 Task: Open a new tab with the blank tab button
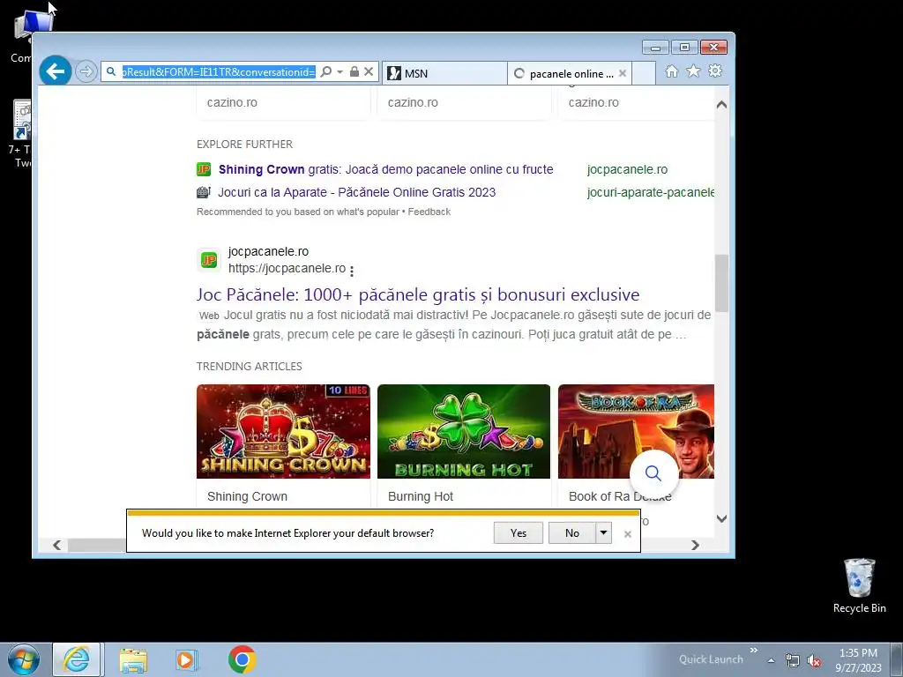(x=644, y=73)
